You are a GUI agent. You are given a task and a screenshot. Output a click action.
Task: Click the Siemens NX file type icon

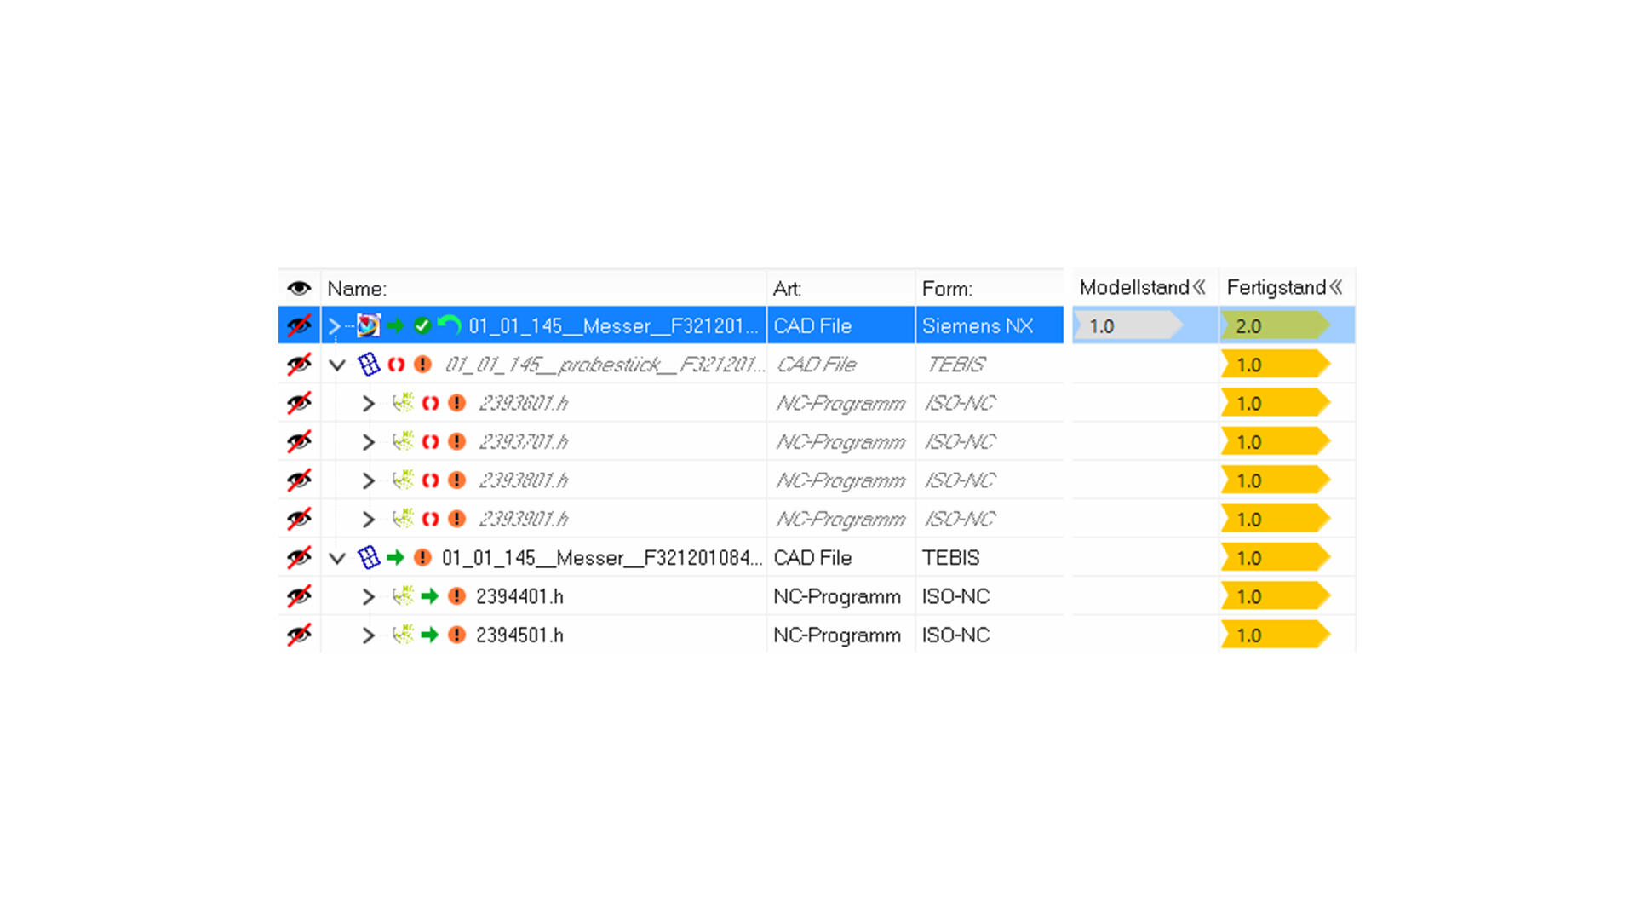(368, 325)
